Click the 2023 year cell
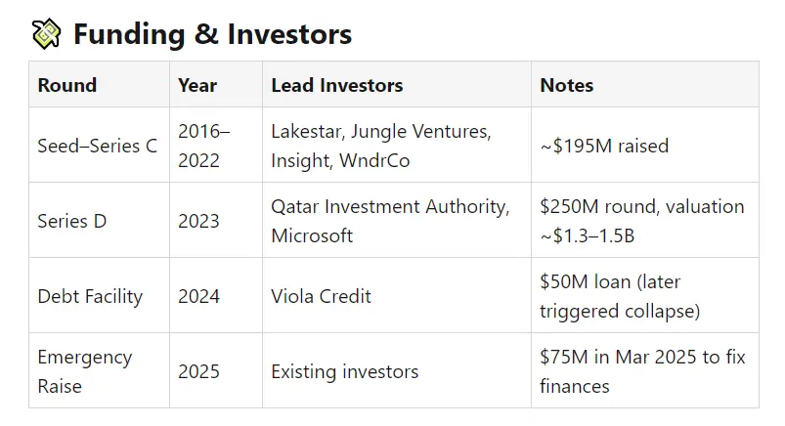Image resolution: width=785 pixels, height=426 pixels. [198, 221]
